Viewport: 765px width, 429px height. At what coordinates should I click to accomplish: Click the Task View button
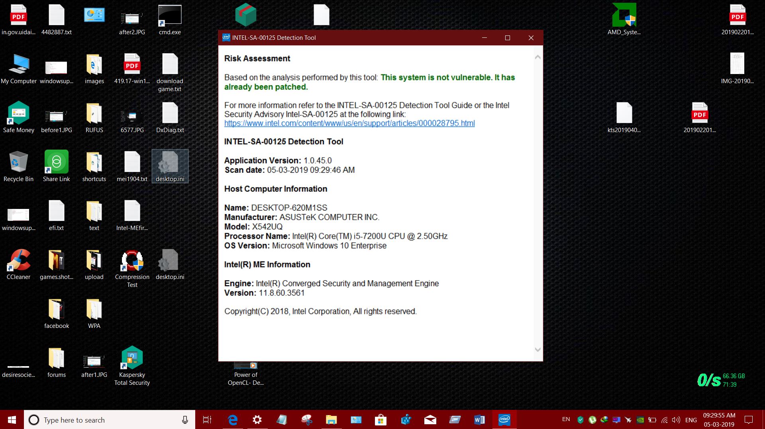(x=207, y=419)
